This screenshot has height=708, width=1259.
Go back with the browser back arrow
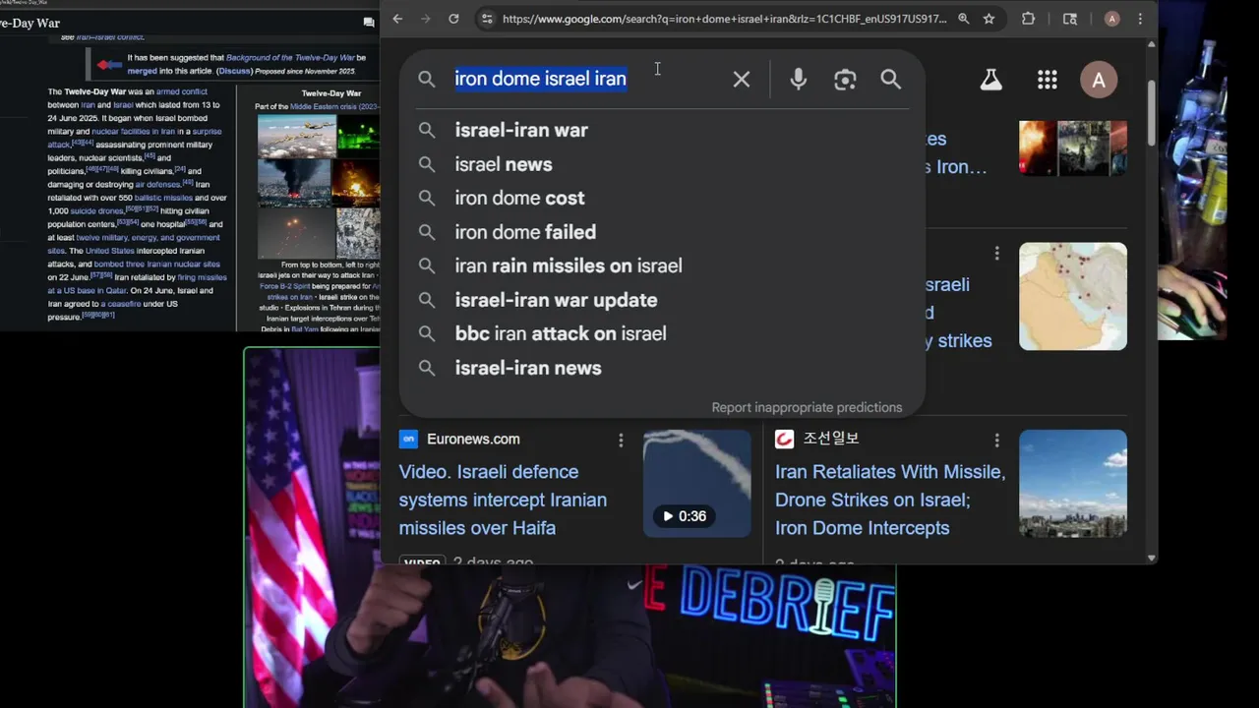click(397, 19)
